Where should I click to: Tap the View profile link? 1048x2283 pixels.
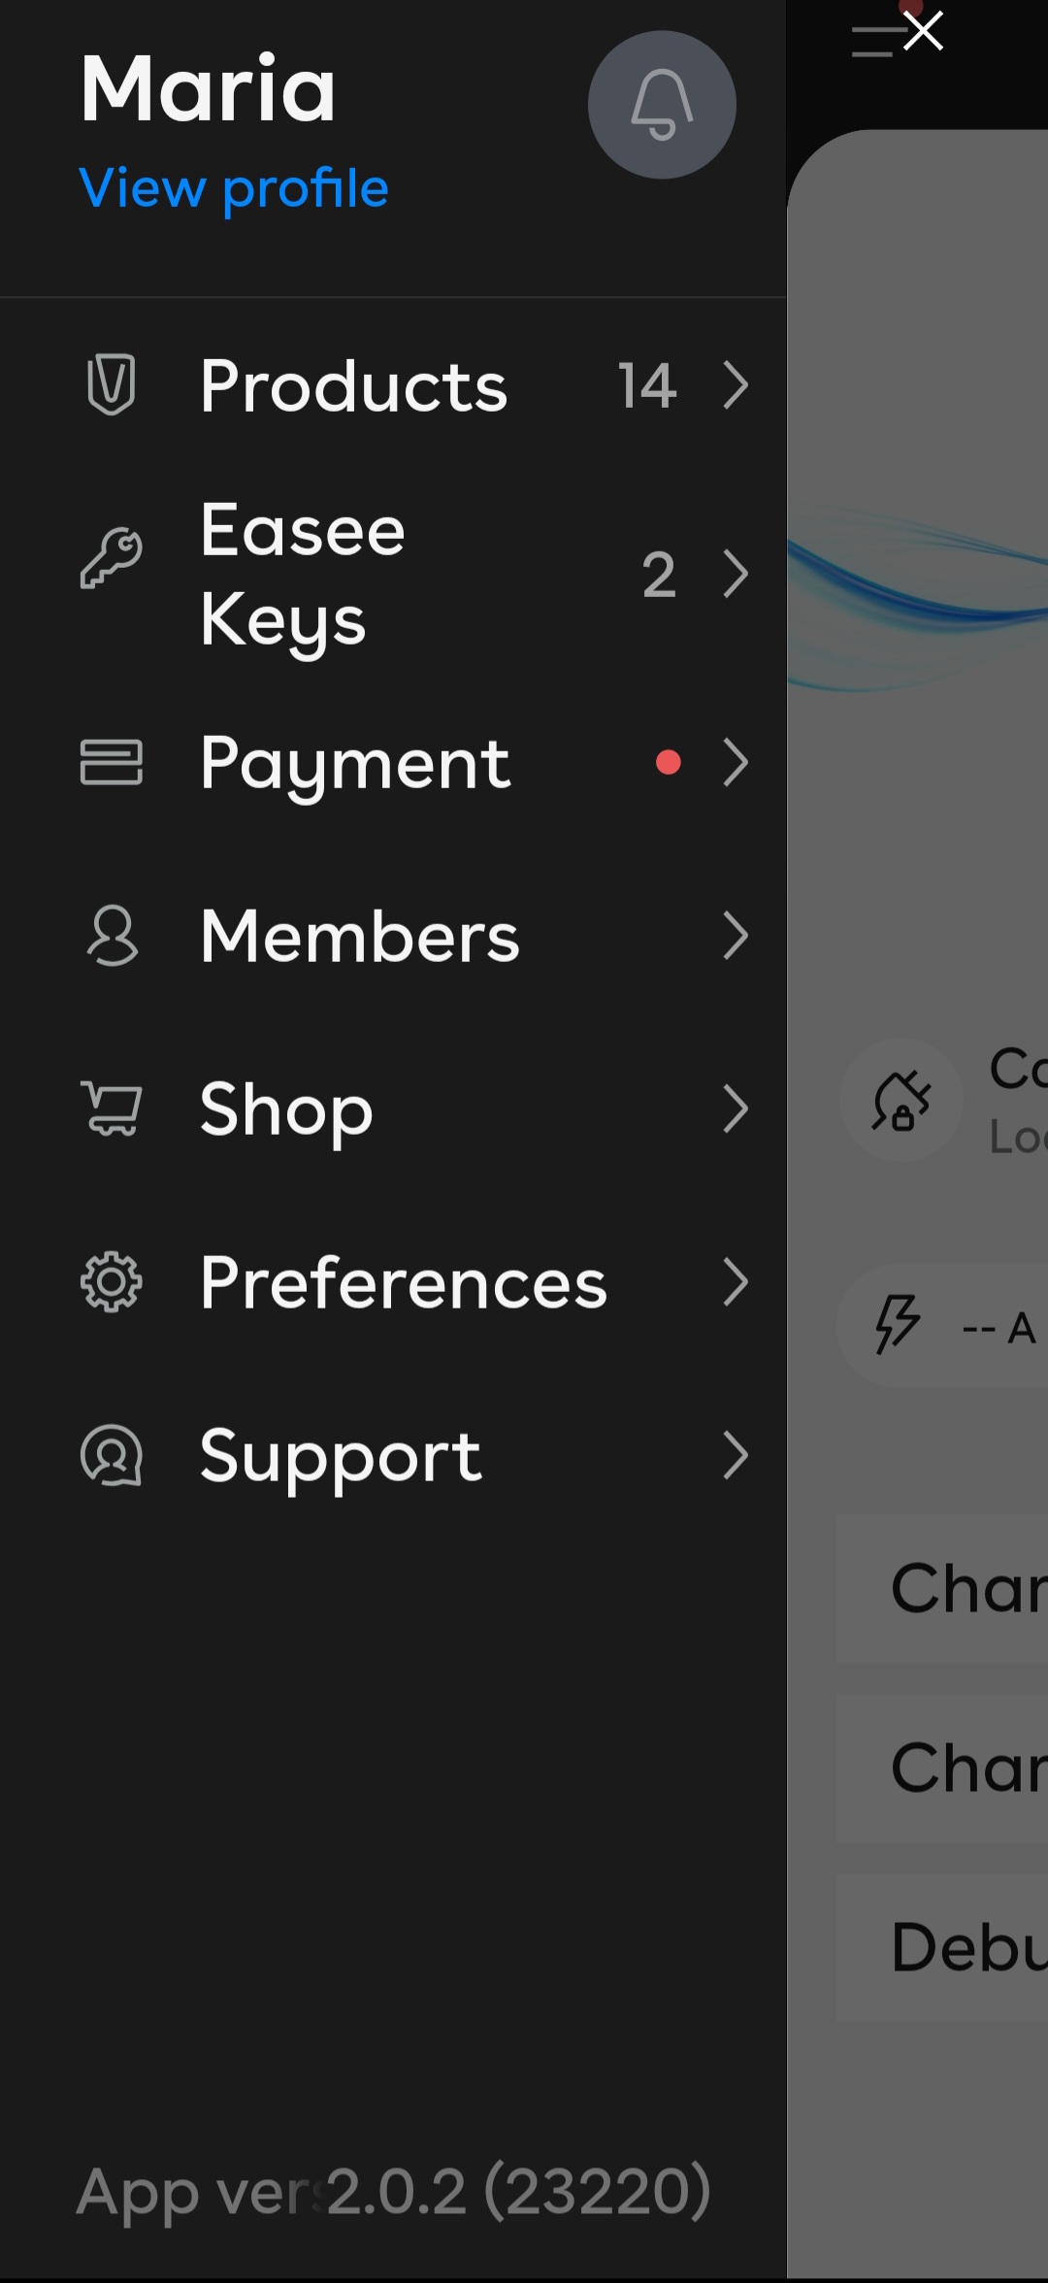[234, 187]
